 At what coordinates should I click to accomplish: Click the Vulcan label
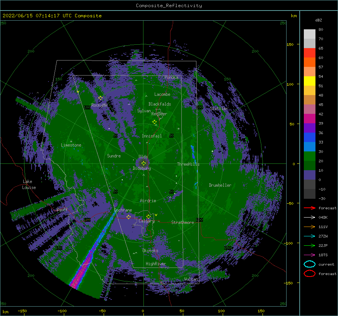[x=191, y=279]
